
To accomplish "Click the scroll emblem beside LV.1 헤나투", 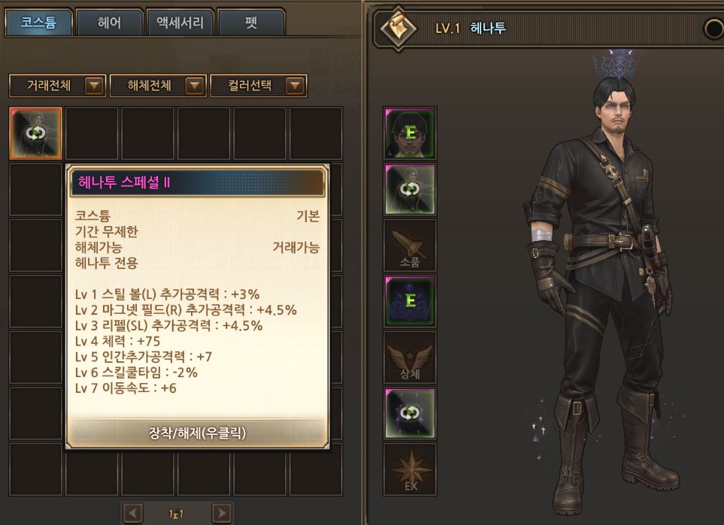I will [x=398, y=29].
